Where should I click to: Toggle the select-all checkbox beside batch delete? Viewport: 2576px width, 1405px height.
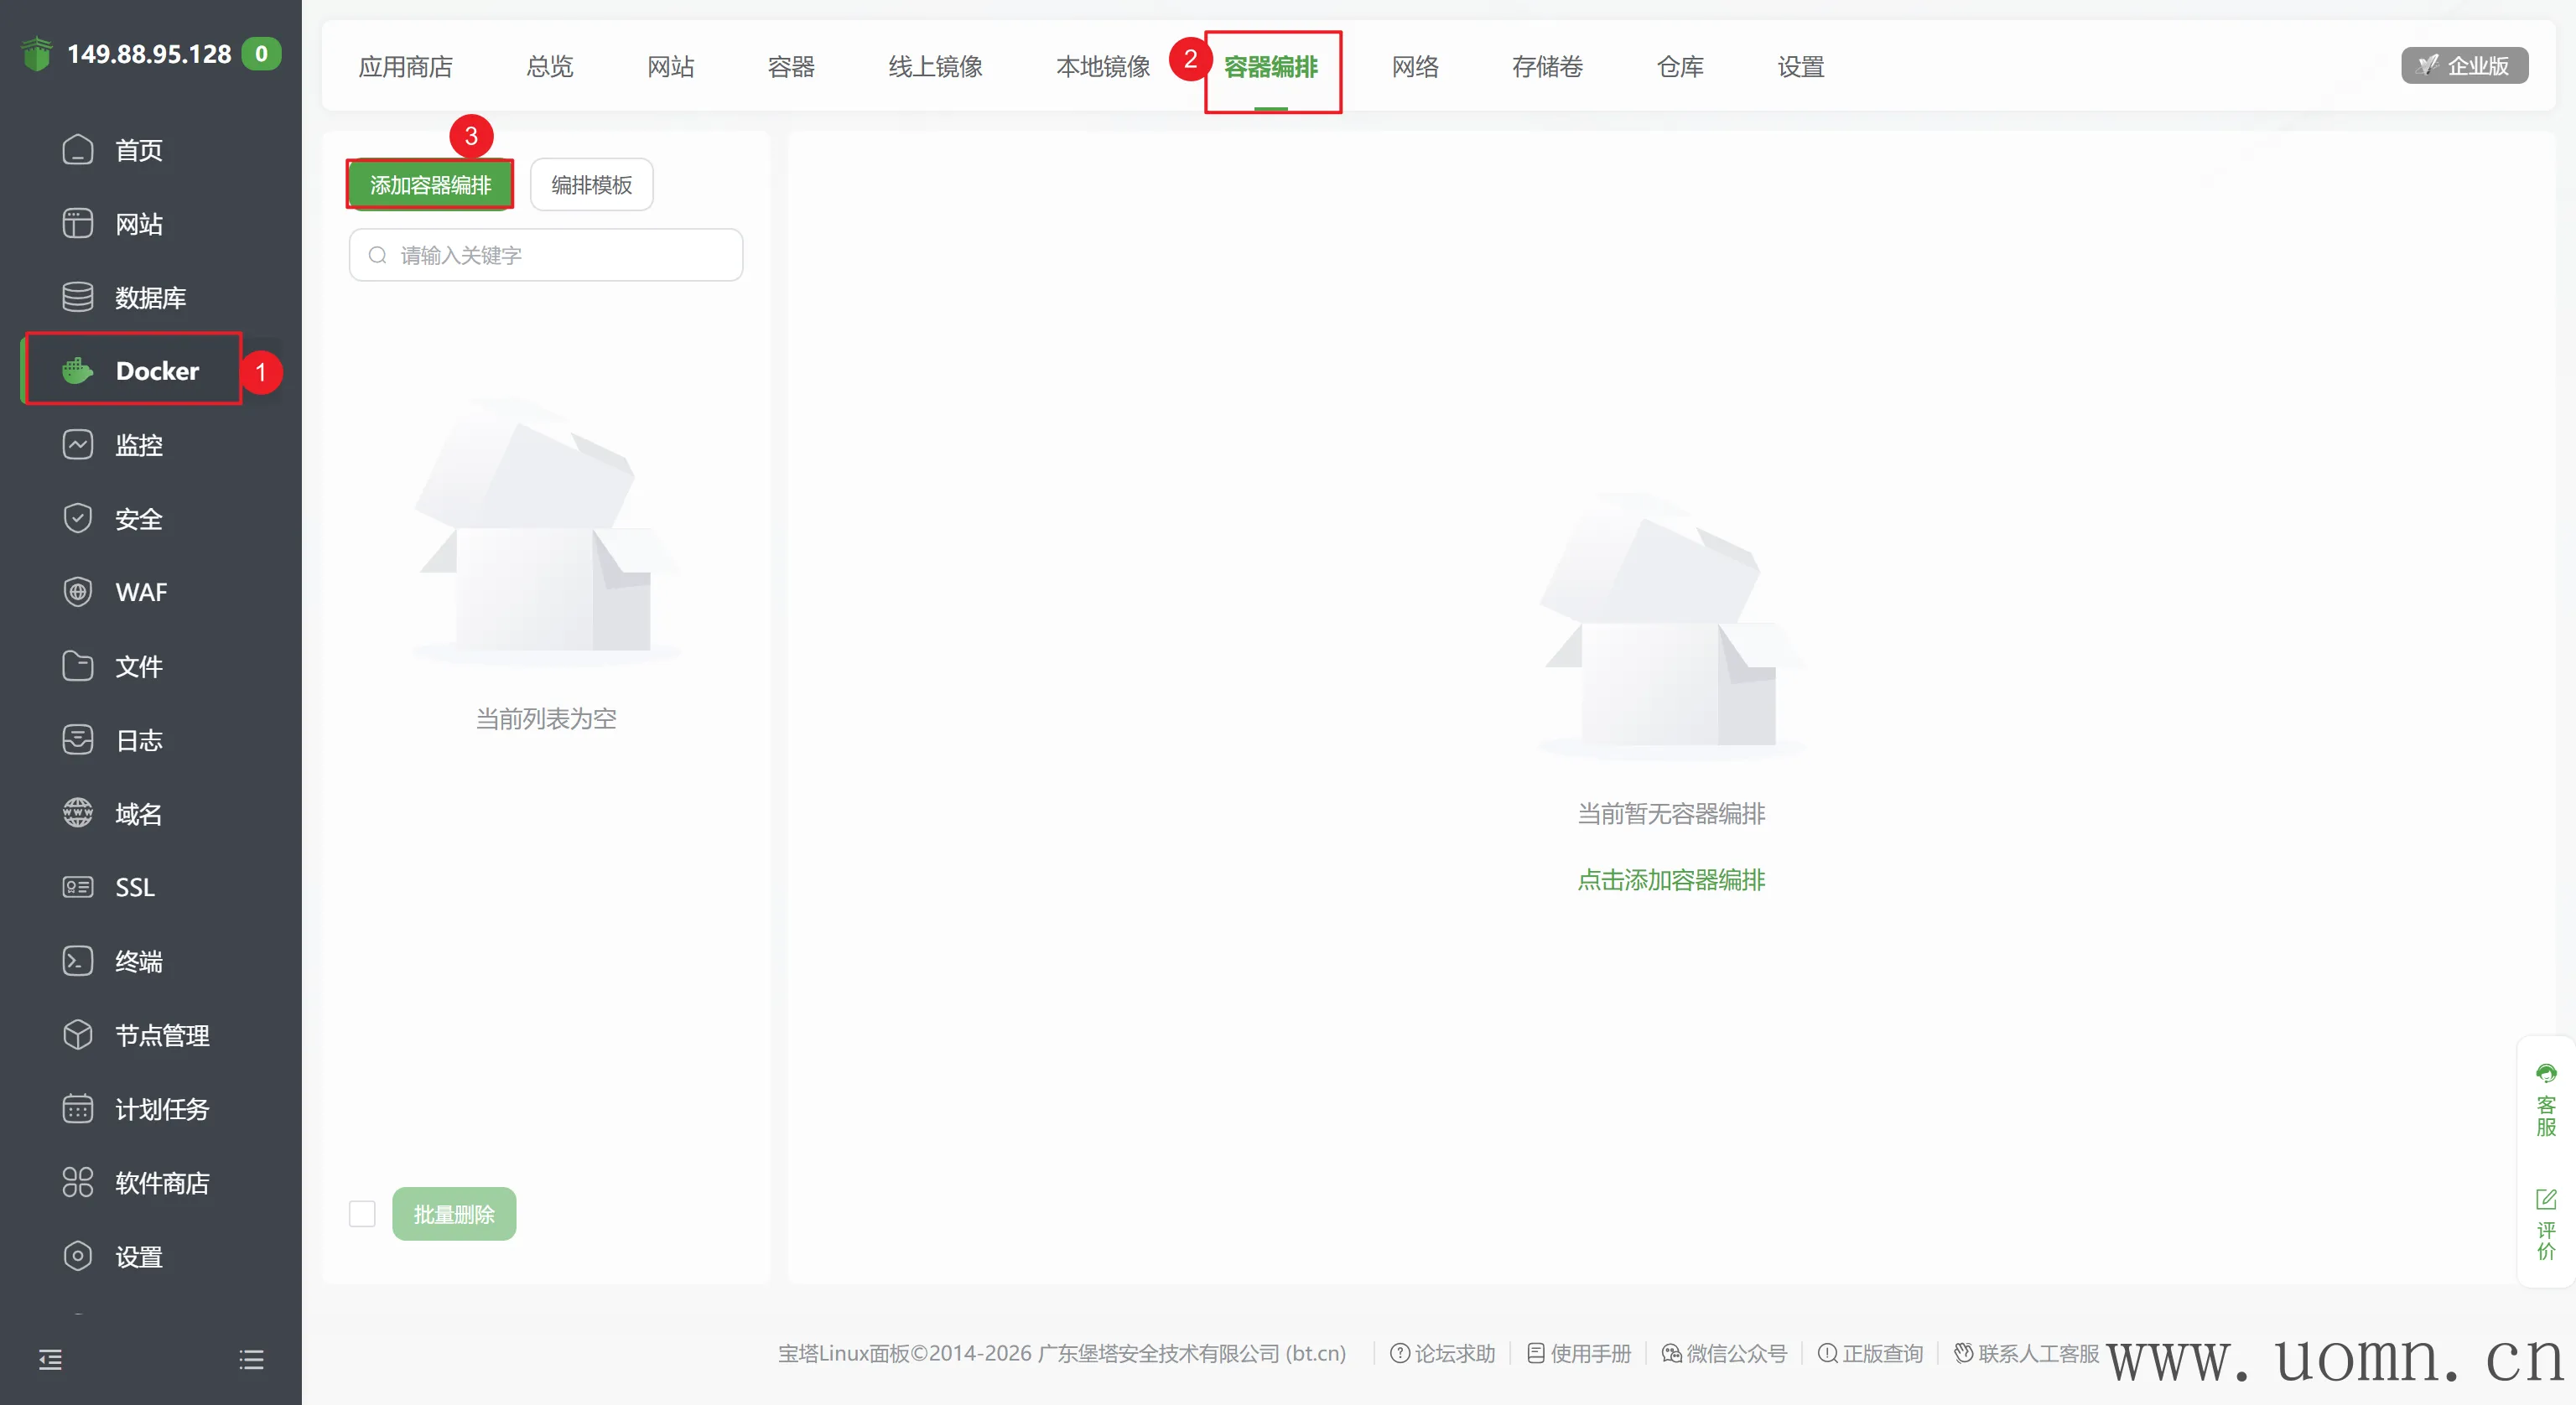tap(362, 1214)
